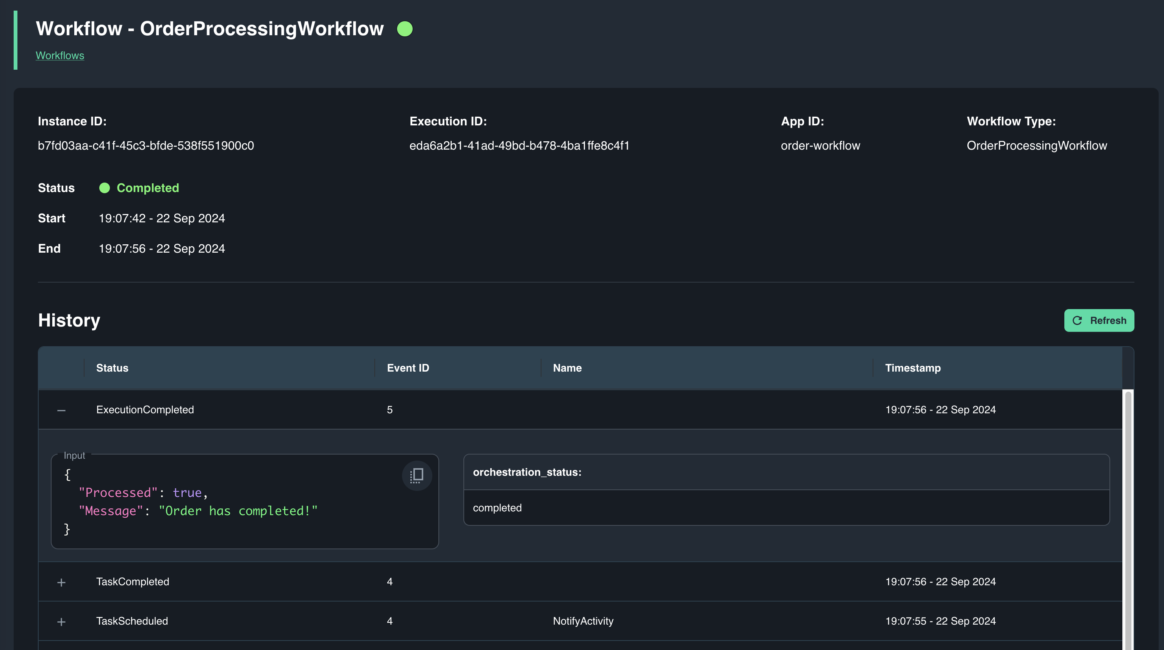Sort by the Name column header
Screen dimensions: 1164x650
coord(567,368)
